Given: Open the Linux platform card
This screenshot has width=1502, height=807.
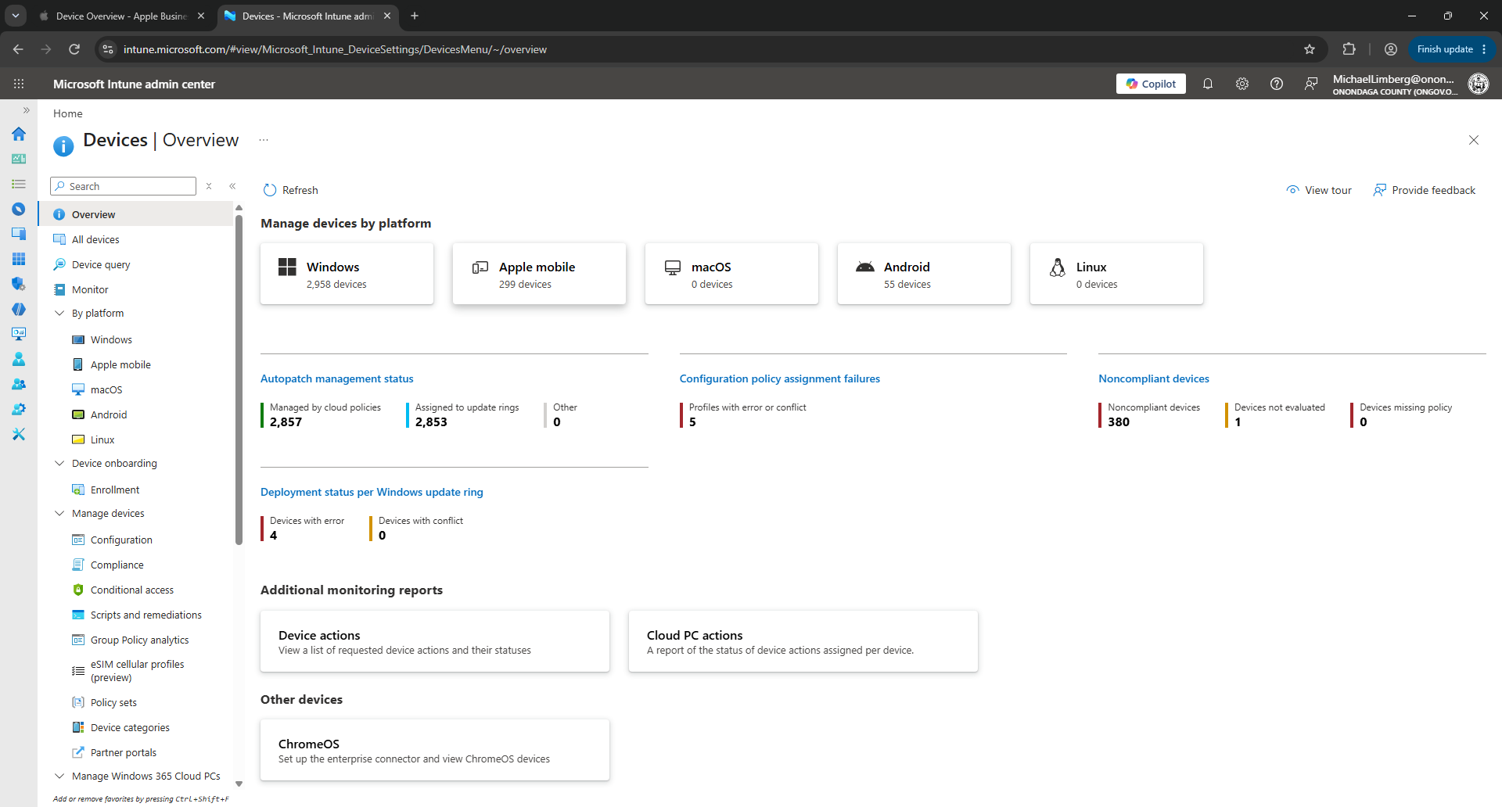Looking at the screenshot, I should [x=1117, y=274].
